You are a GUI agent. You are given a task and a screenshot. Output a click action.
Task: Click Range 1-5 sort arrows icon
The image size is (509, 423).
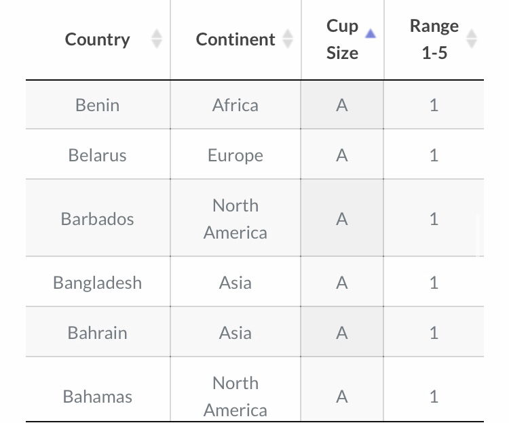472,39
